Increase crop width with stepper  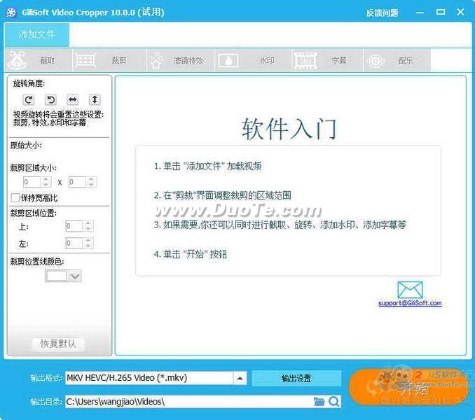(x=46, y=179)
